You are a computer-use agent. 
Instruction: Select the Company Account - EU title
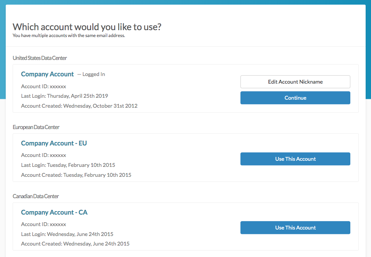point(54,143)
